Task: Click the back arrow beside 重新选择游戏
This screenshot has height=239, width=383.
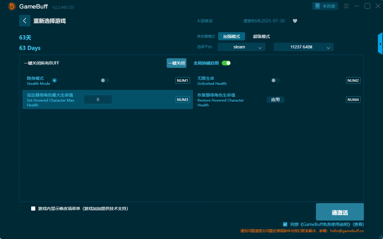Action: coord(25,21)
